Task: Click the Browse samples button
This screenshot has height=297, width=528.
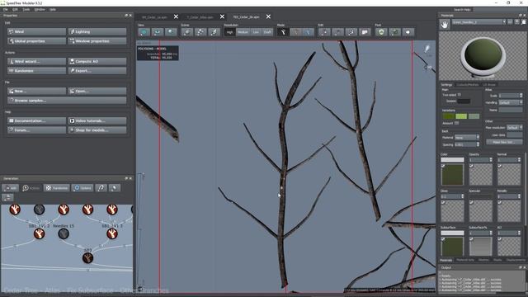Action: pyautogui.click(x=67, y=101)
